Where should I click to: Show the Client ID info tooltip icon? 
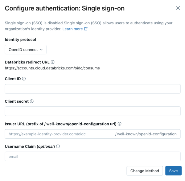tap(24, 79)
